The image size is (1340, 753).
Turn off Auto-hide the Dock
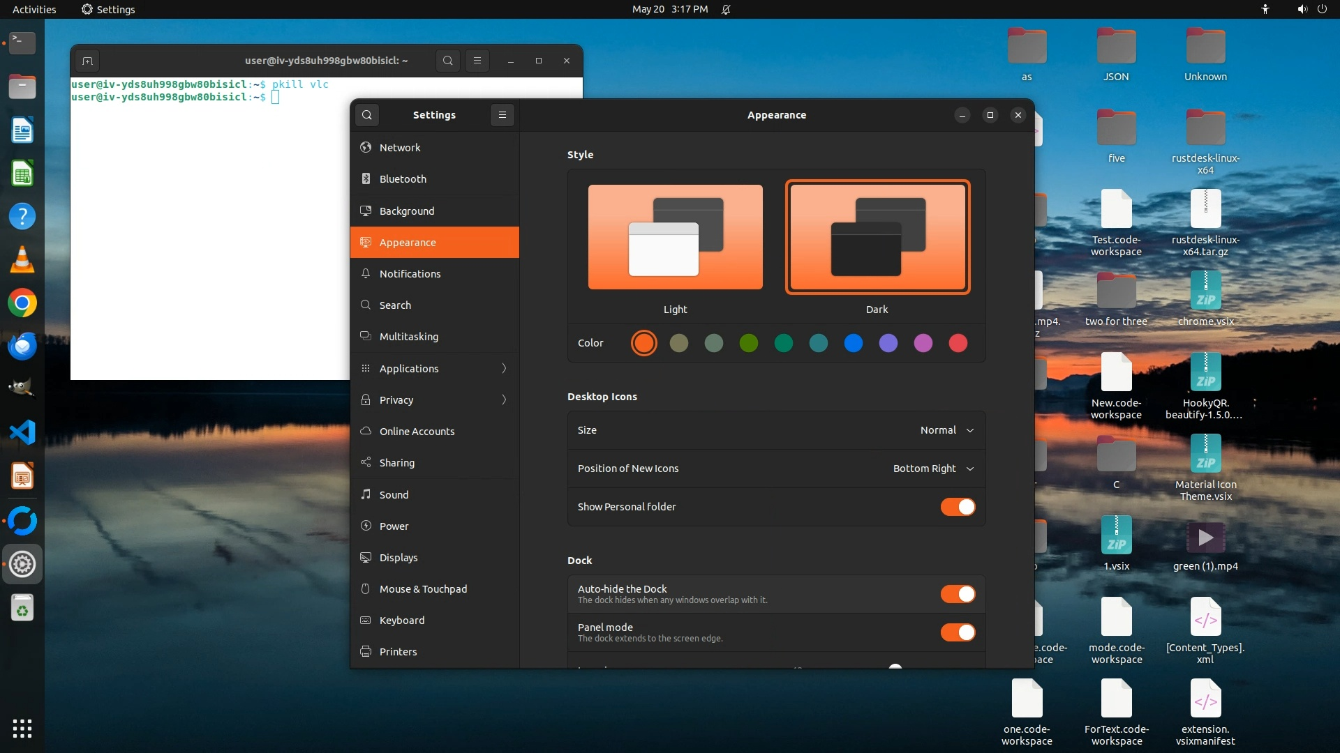(x=958, y=594)
